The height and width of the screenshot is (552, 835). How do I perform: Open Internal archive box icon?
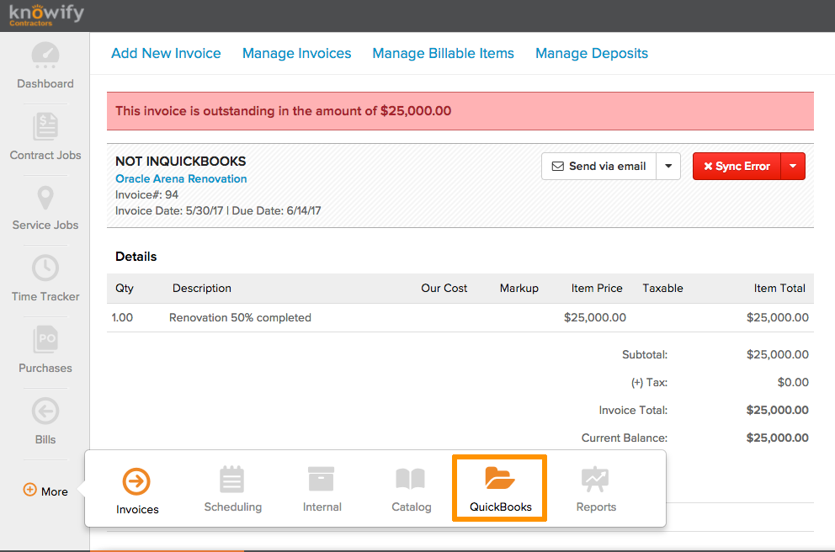[x=322, y=480]
